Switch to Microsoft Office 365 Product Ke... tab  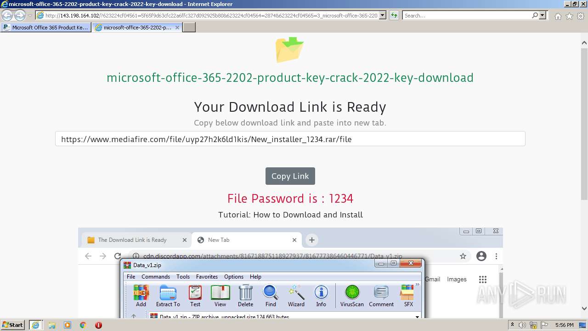(x=45, y=28)
